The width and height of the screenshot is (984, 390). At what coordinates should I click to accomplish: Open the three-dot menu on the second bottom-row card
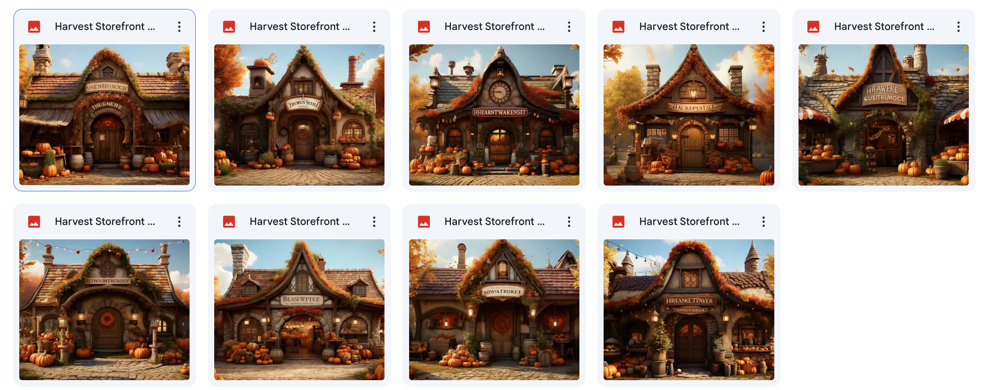[x=374, y=221]
